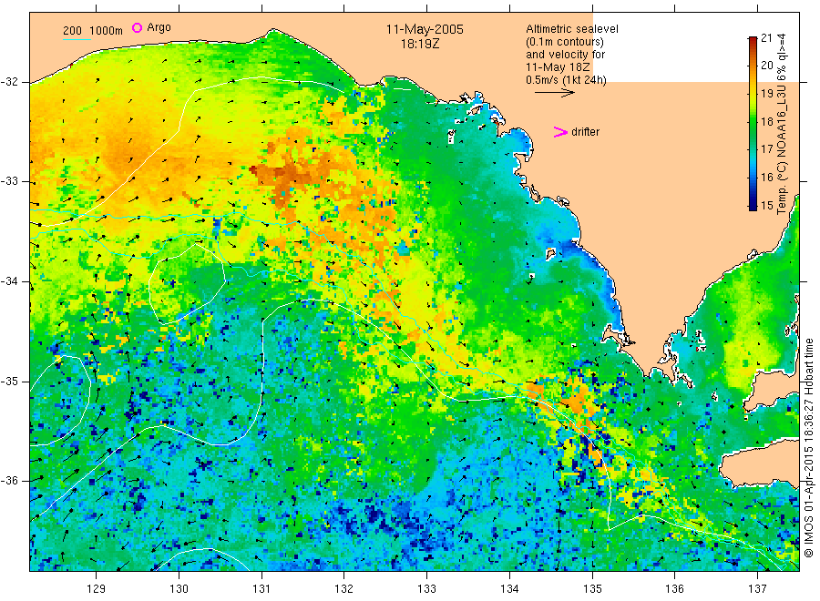The width and height of the screenshot is (820, 601).
Task: Click the temperature color bar scale
Action: click(753, 123)
